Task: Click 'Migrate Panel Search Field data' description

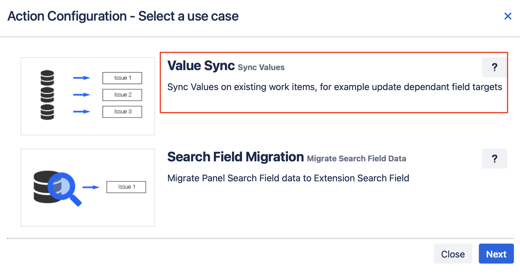Action: (x=288, y=178)
